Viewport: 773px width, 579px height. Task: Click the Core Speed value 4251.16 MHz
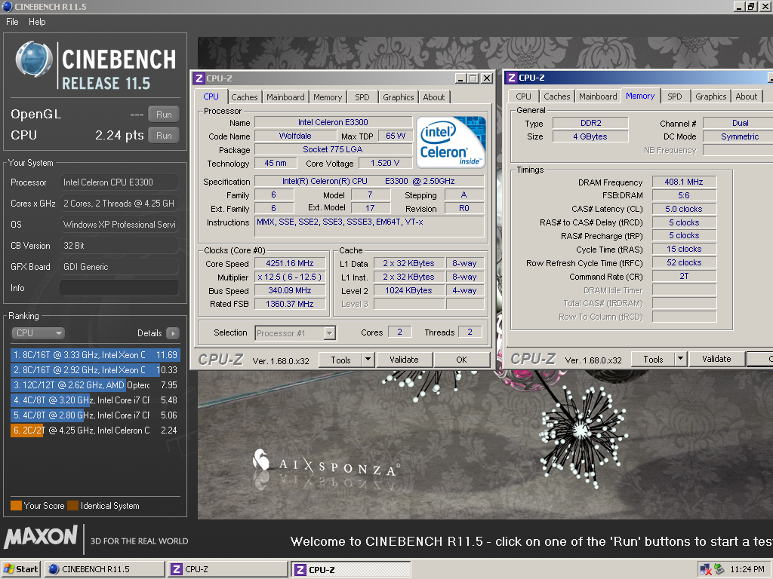[x=290, y=263]
